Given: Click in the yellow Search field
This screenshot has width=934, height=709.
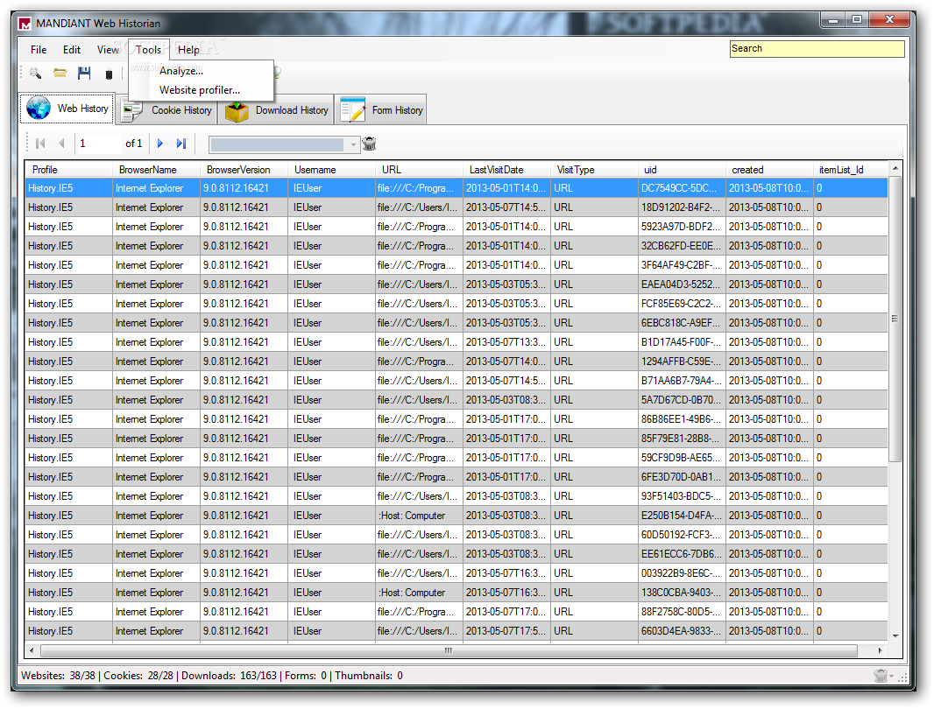Looking at the screenshot, I should (817, 49).
